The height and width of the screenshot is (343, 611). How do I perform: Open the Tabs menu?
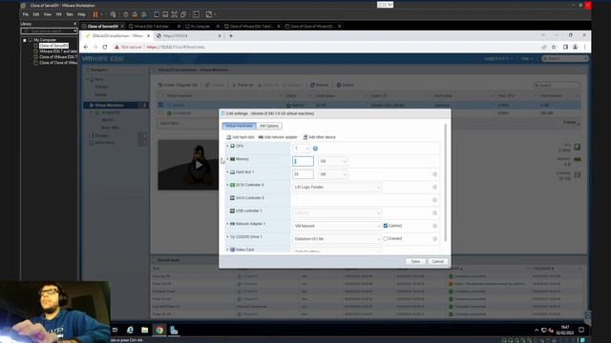70,14
